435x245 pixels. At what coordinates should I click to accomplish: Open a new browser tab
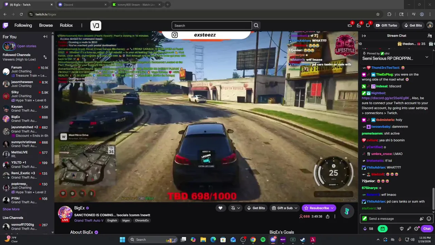tap(168, 5)
